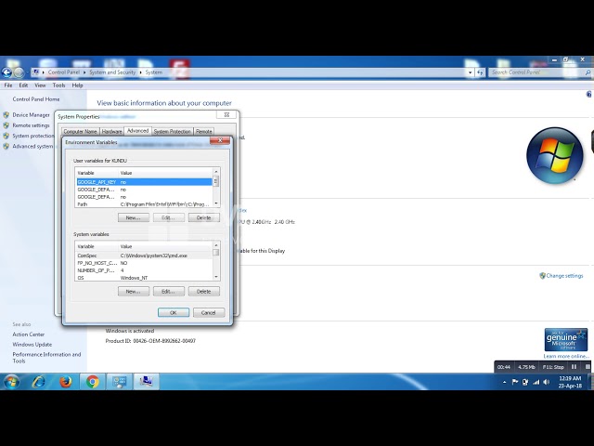The image size is (594, 446).
Task: Open the Help menu
Action: coord(77,85)
